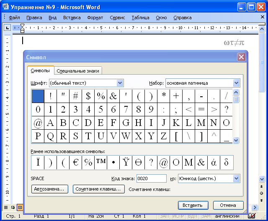The width and height of the screenshot is (268, 221).
Task: Open the Набор subset dropdown
Action: [236, 83]
